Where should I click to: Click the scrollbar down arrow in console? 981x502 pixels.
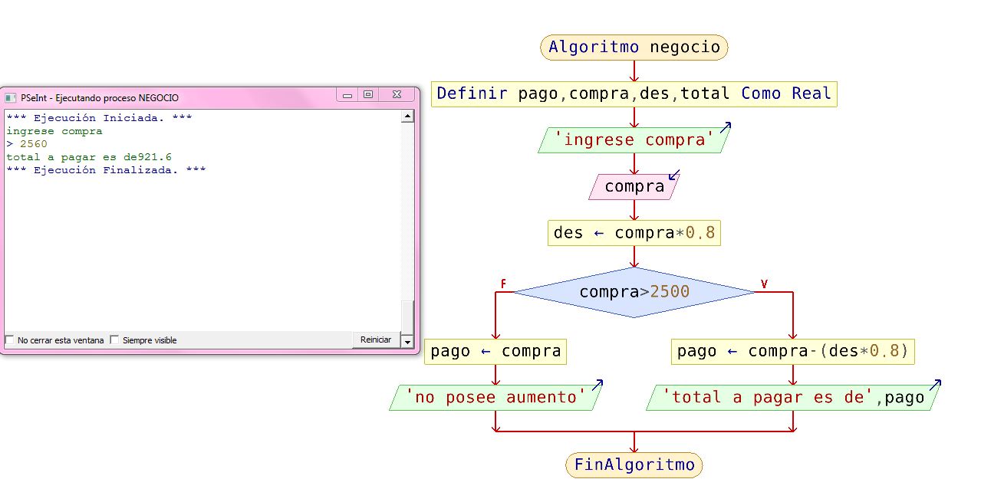click(407, 343)
